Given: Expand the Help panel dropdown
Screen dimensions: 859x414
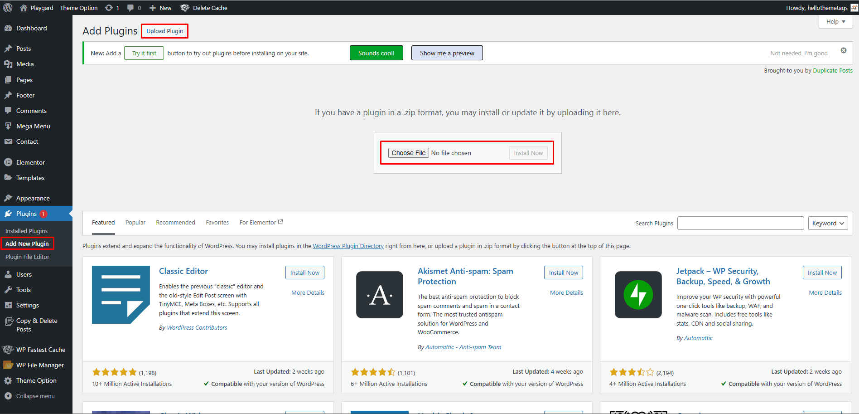Looking at the screenshot, I should (836, 21).
